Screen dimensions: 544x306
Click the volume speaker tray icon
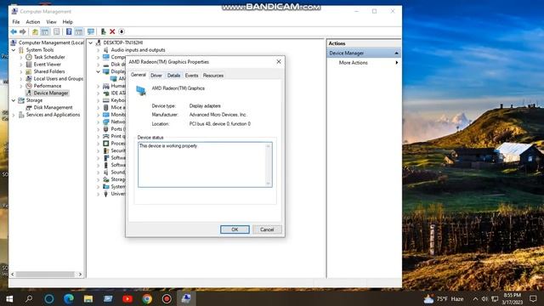484,298
